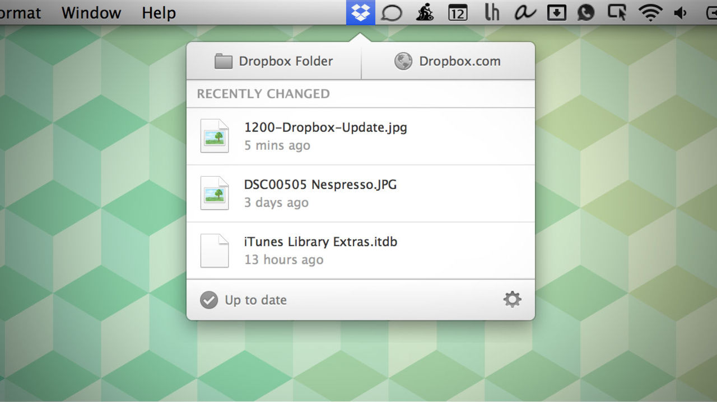Click the download box menu bar icon
717x402 pixels.
[x=557, y=12]
